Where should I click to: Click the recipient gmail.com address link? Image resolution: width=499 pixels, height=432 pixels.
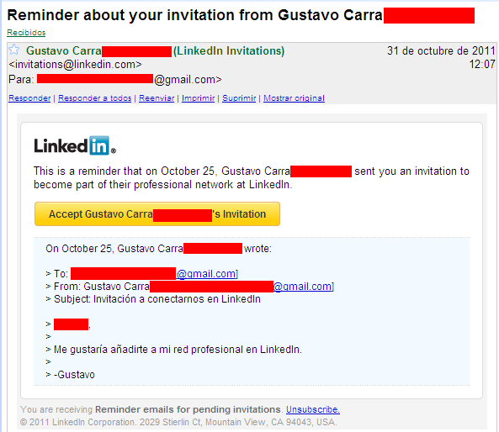207,274
